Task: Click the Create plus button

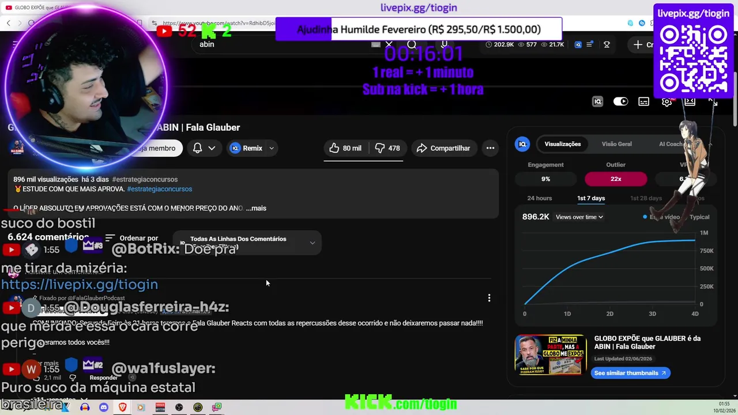Action: pos(642,44)
